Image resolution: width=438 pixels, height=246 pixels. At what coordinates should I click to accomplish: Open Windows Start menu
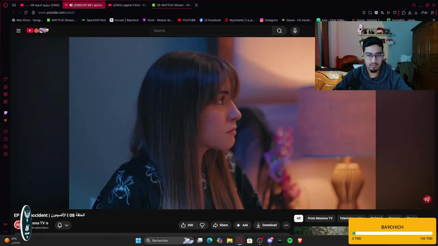click(138, 241)
